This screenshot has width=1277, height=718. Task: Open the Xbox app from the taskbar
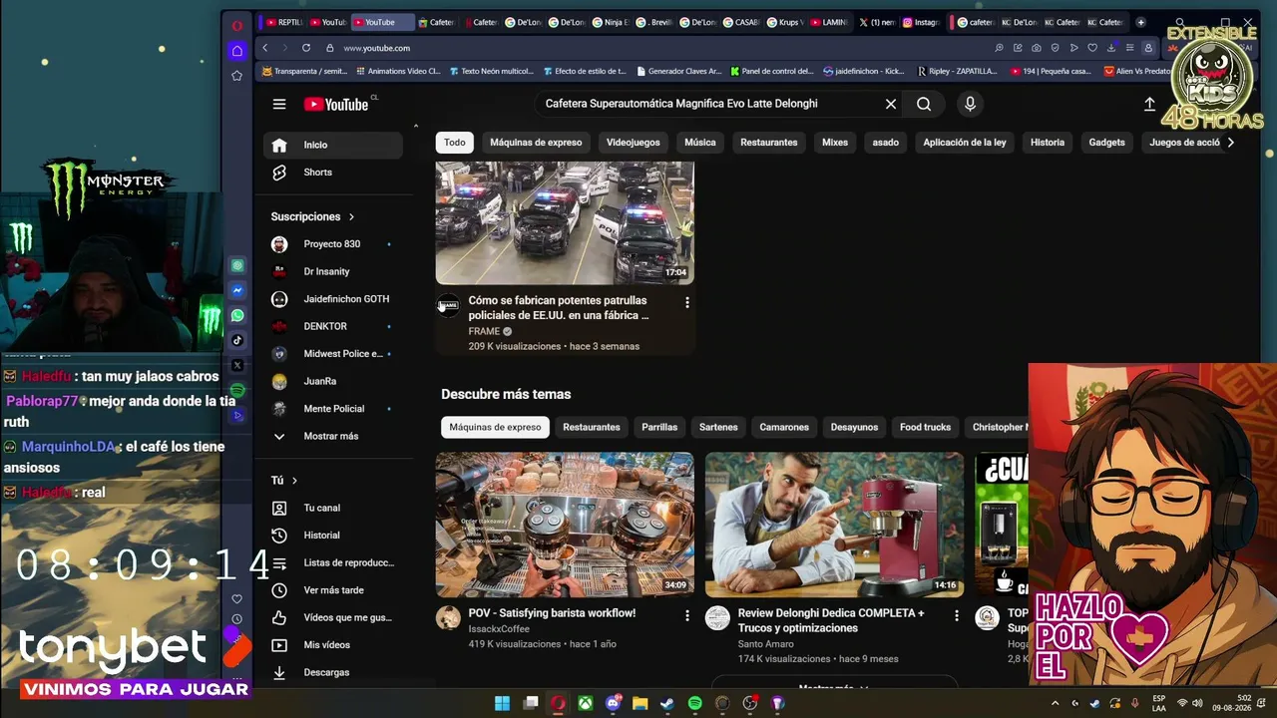(x=586, y=703)
